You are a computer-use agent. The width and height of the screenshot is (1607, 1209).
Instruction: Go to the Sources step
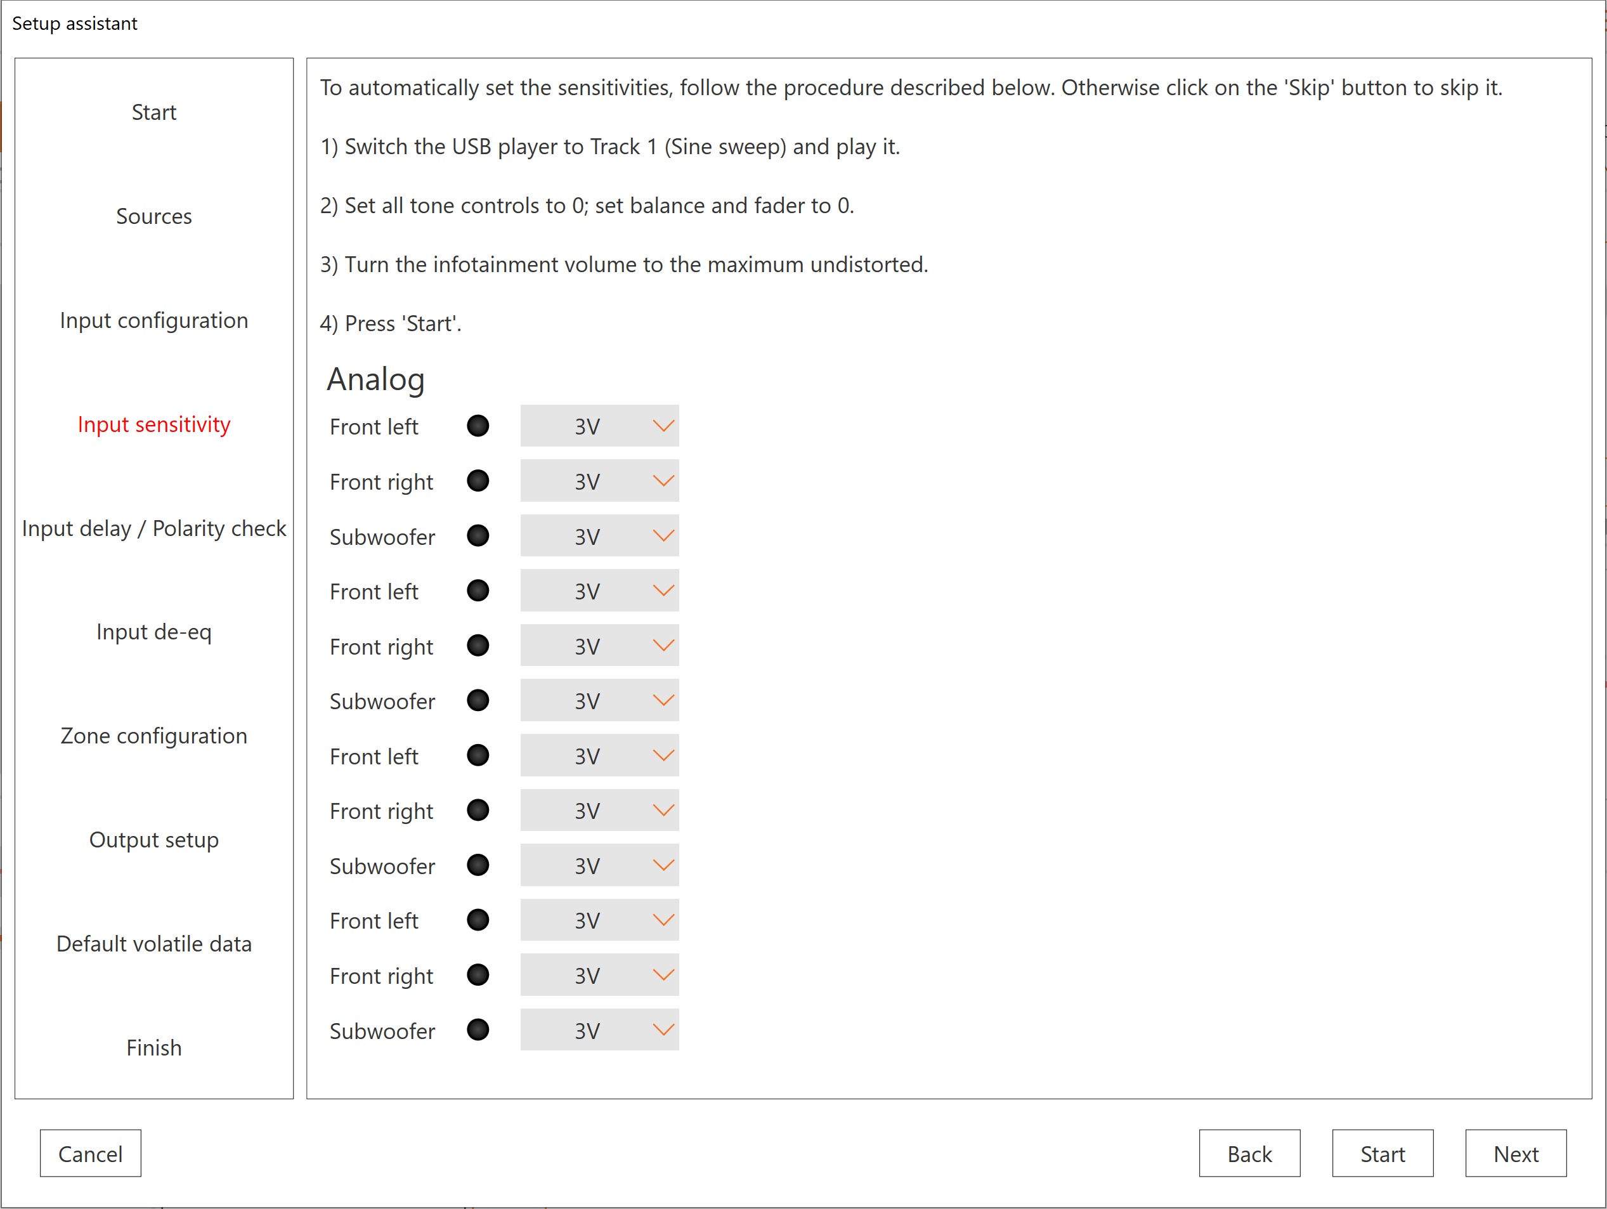154,216
